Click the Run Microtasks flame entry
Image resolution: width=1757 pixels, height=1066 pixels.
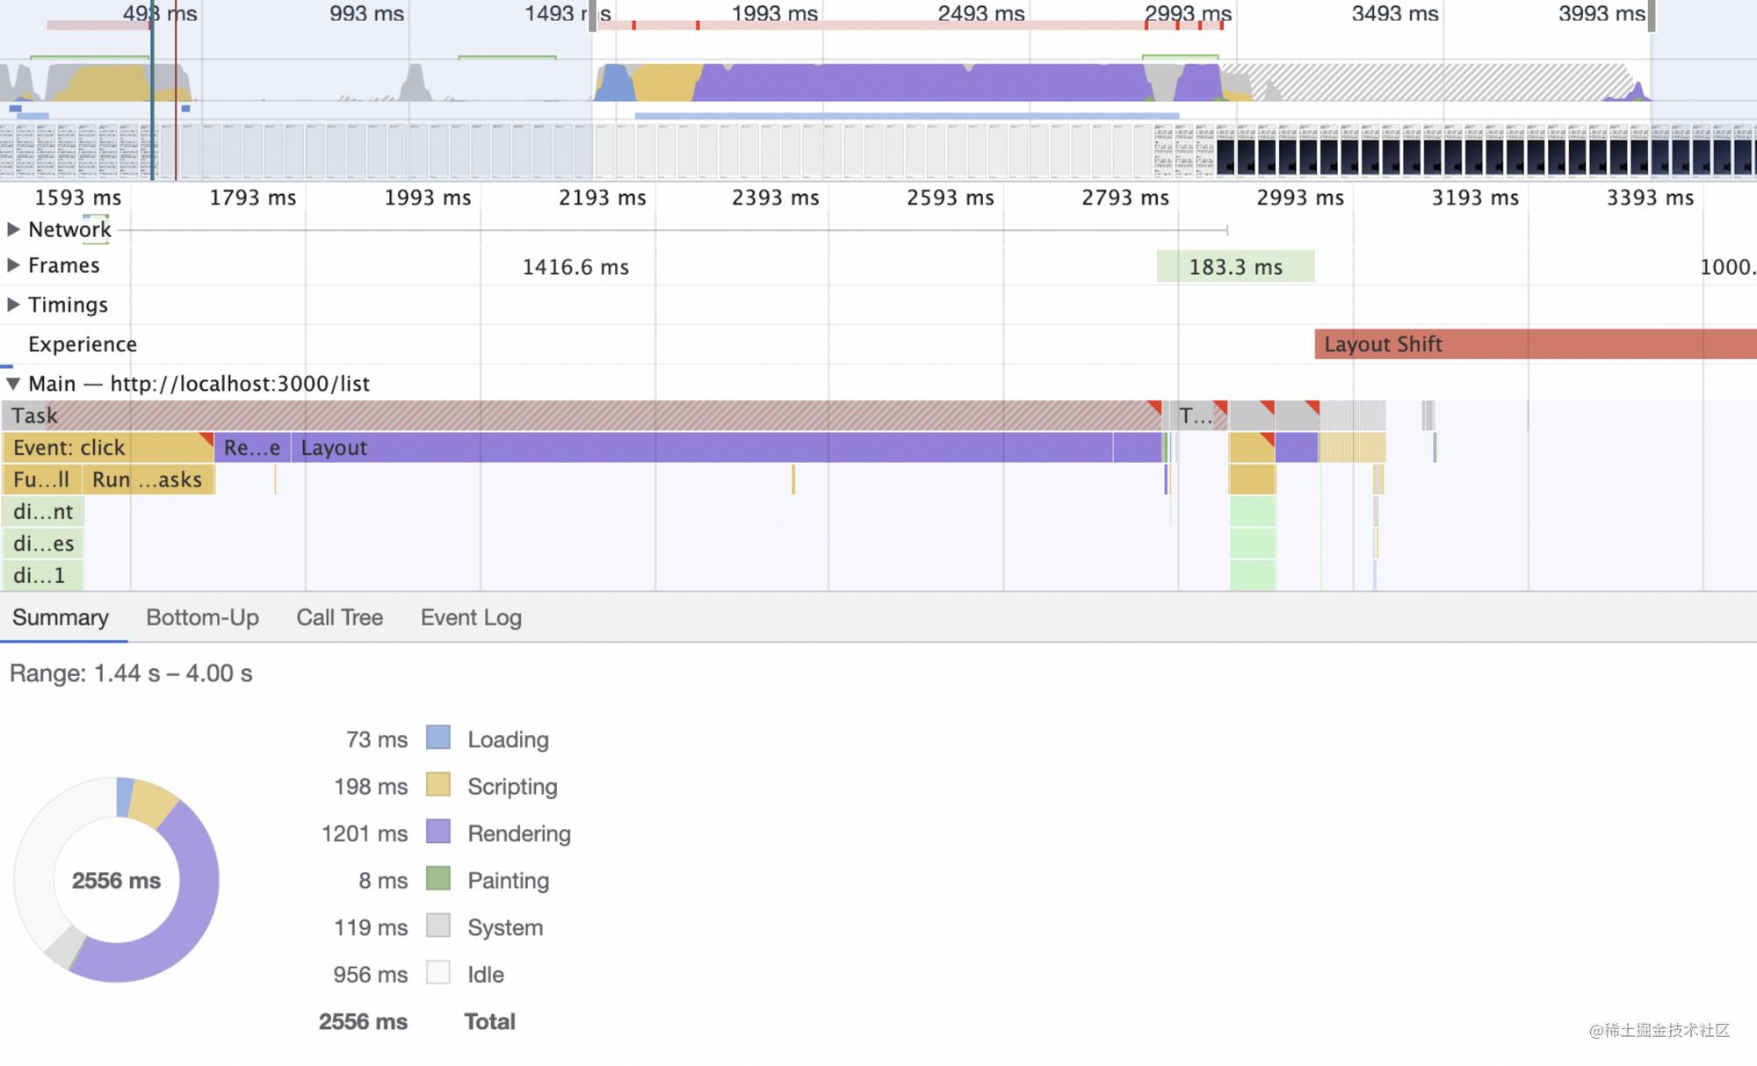click(x=148, y=479)
